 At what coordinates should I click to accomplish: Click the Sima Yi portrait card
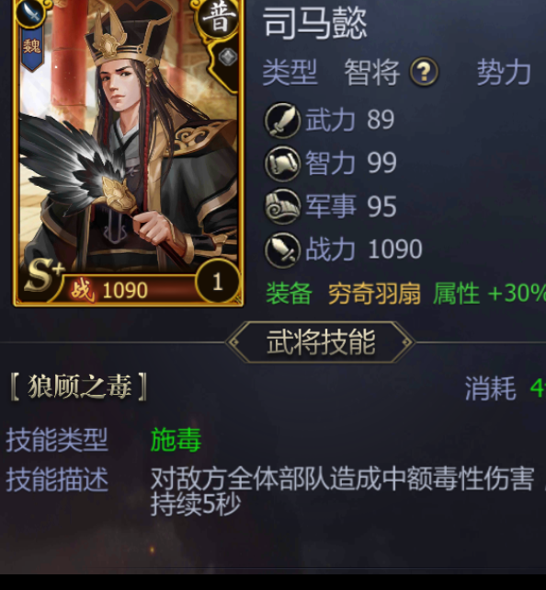coord(129,151)
